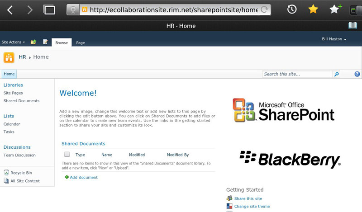Image resolution: width=362 pixels, height=212 pixels.
Task: Open Site Pages in the sidebar
Action: coord(13,93)
